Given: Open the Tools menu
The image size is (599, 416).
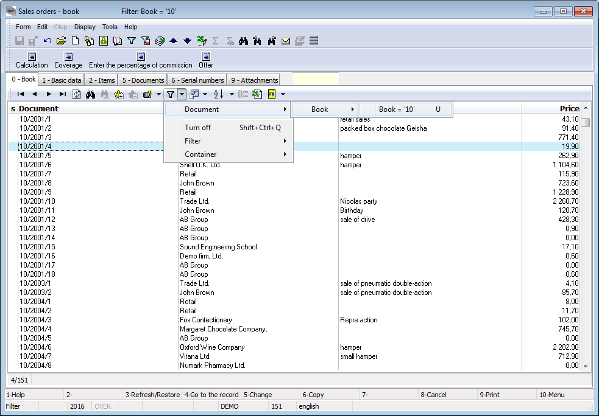Looking at the screenshot, I should [x=110, y=27].
